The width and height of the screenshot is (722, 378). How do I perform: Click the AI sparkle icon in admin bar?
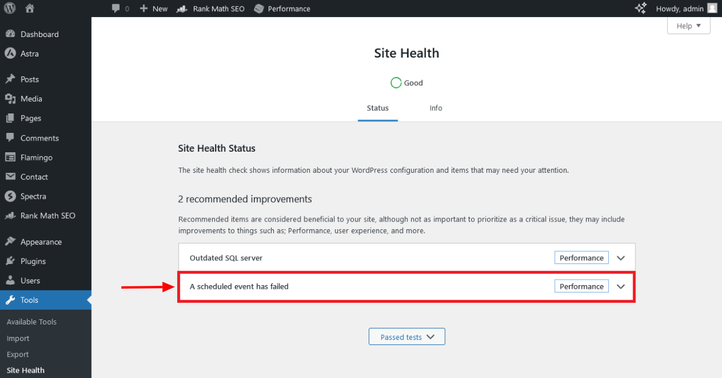641,8
